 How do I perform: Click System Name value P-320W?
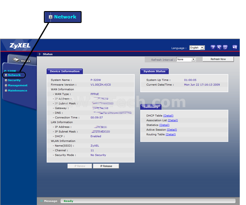(96, 80)
